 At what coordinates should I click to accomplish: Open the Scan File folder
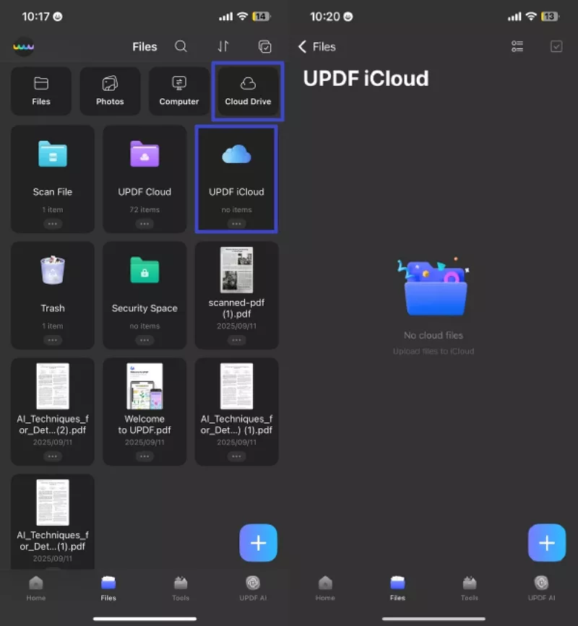coord(53,179)
